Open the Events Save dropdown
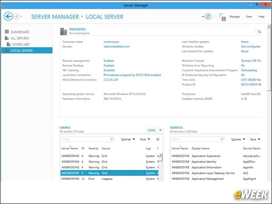 [x=144, y=139]
